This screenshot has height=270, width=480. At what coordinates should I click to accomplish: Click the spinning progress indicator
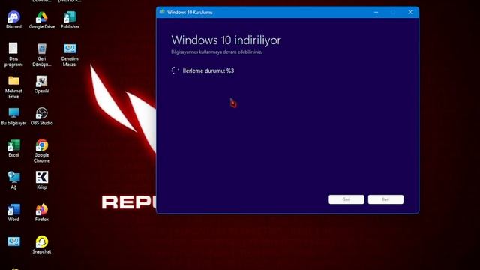175,70
